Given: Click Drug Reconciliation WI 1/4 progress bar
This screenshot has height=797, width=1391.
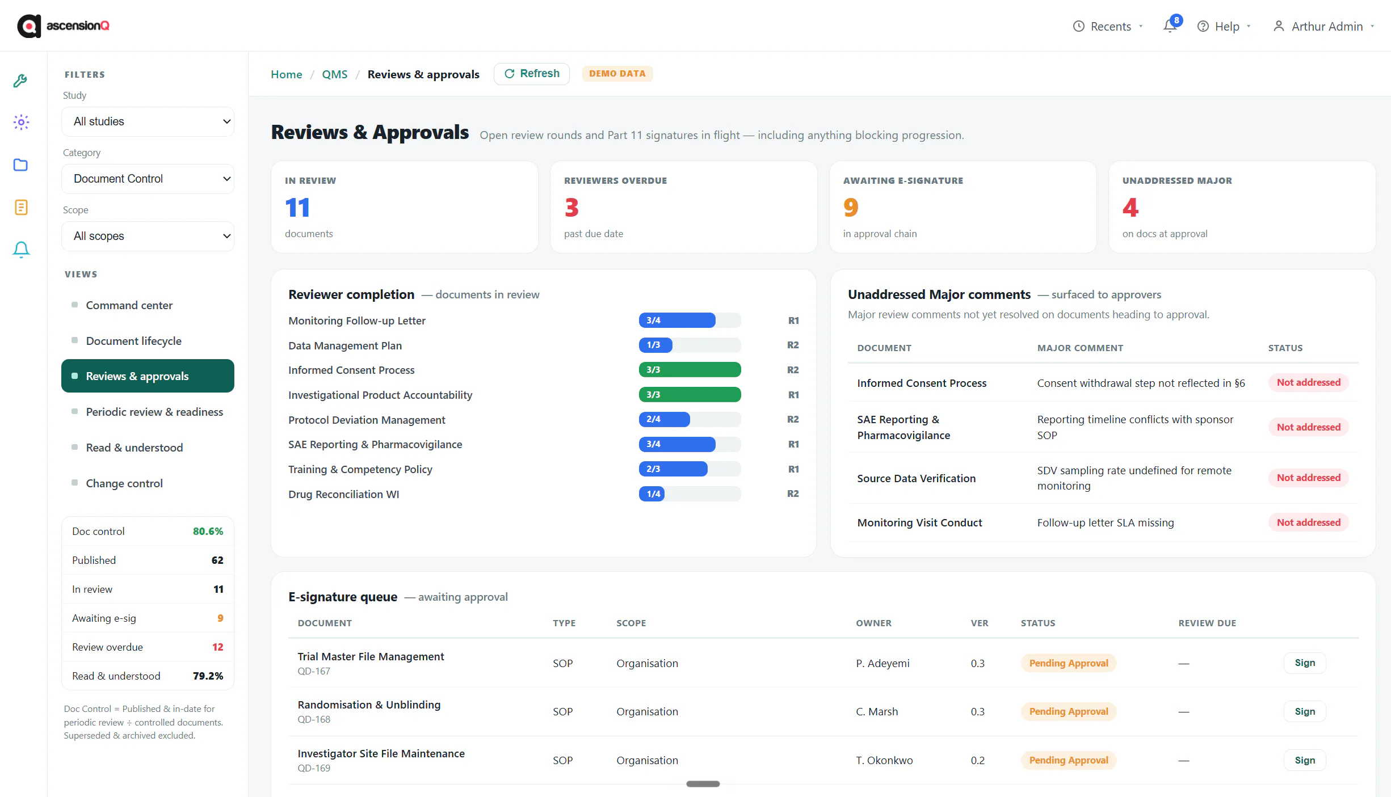Looking at the screenshot, I should point(690,494).
